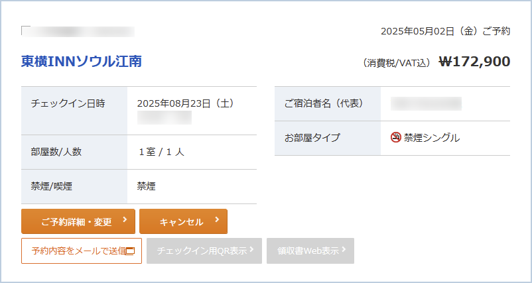Image resolution: width=532 pixels, height=283 pixels.
Task: Click the 禁煙シングル room type text
Action: (432, 138)
